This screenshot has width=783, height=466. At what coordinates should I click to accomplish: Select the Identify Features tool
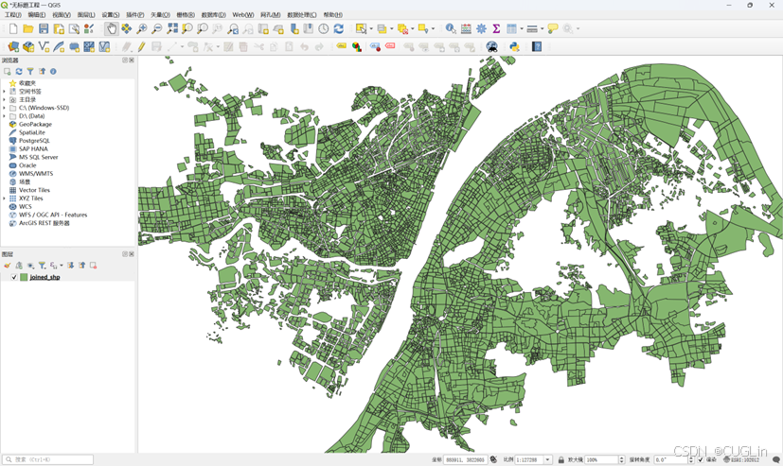(x=451, y=29)
